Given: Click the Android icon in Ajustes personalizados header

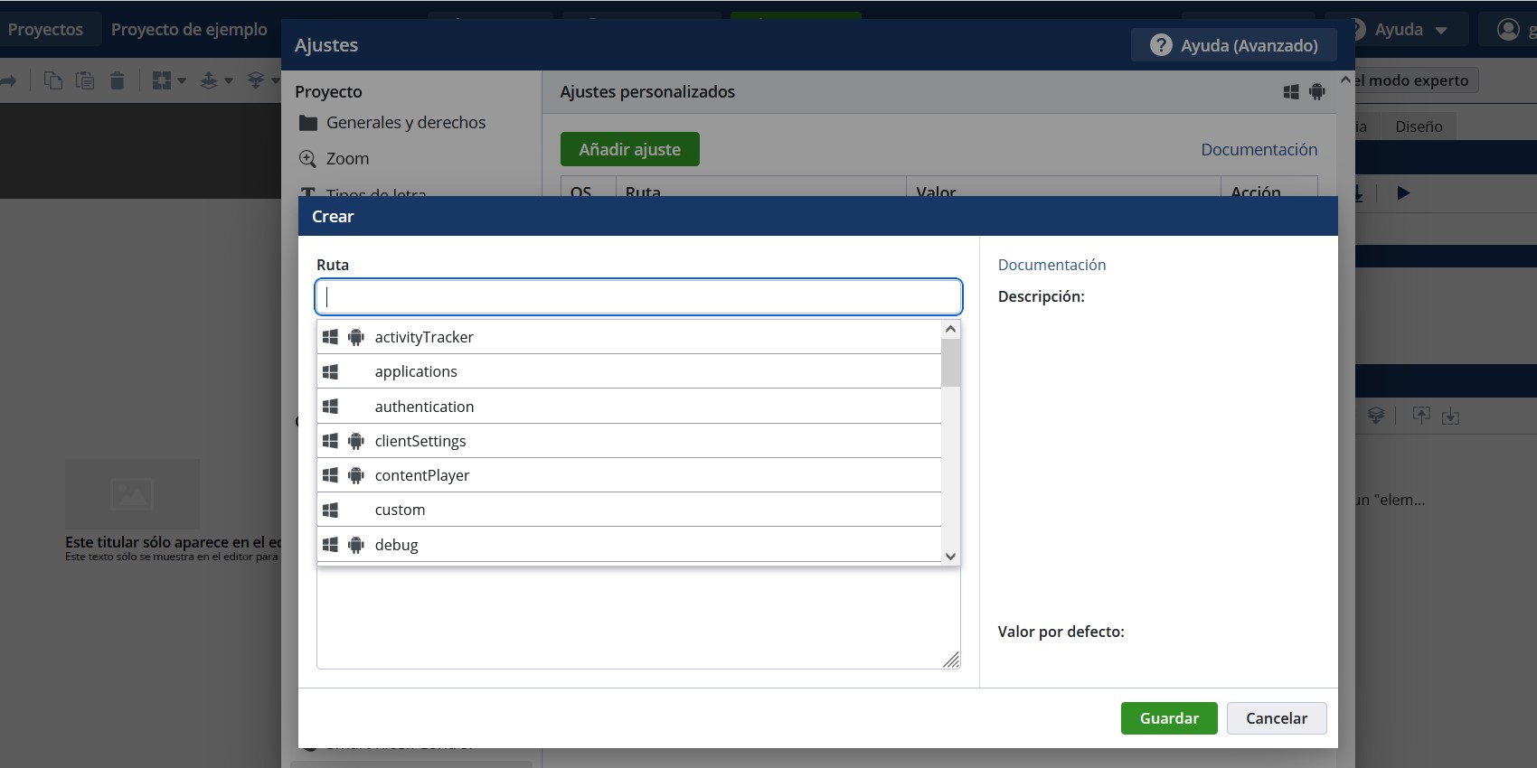Looking at the screenshot, I should coord(1316,91).
